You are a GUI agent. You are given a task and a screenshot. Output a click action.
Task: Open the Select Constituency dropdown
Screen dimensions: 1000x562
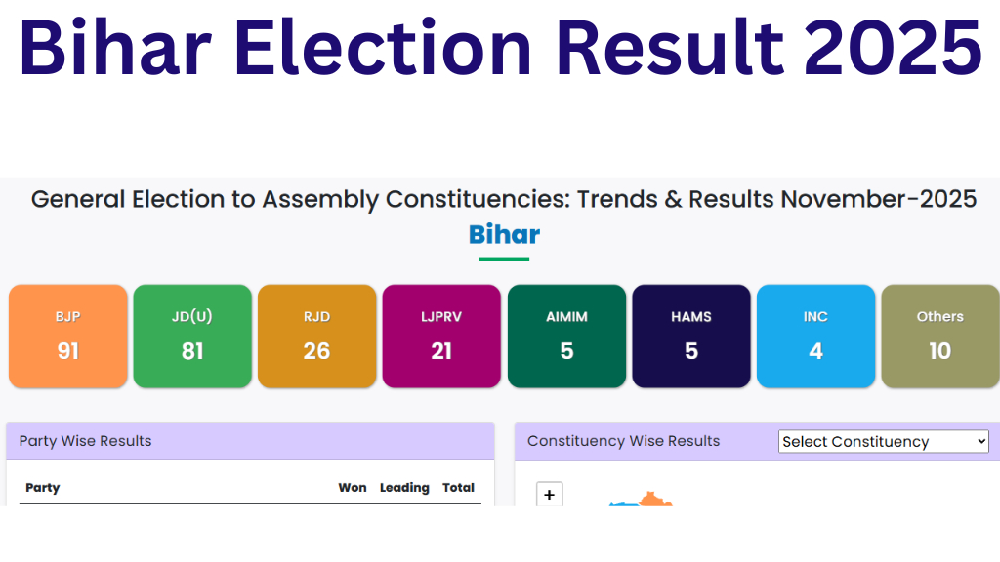tap(882, 441)
